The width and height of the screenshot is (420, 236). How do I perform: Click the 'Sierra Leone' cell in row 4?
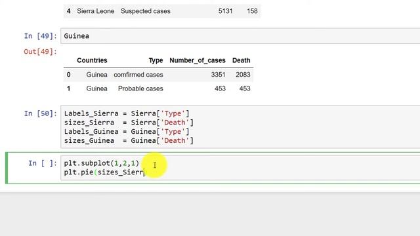96,11
